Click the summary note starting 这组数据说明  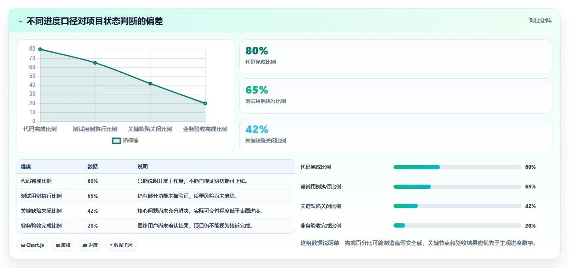tap(418, 243)
